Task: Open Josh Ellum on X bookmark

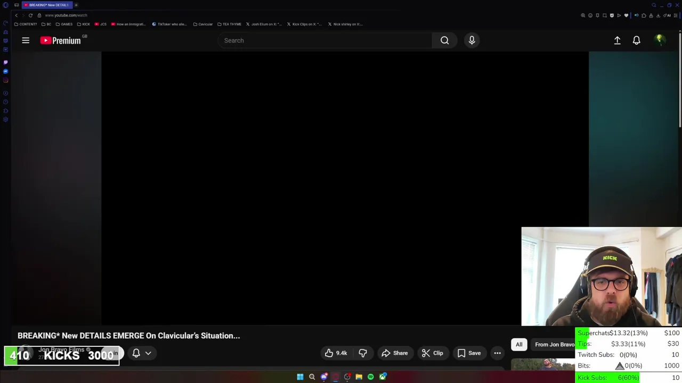Action: pos(264,24)
